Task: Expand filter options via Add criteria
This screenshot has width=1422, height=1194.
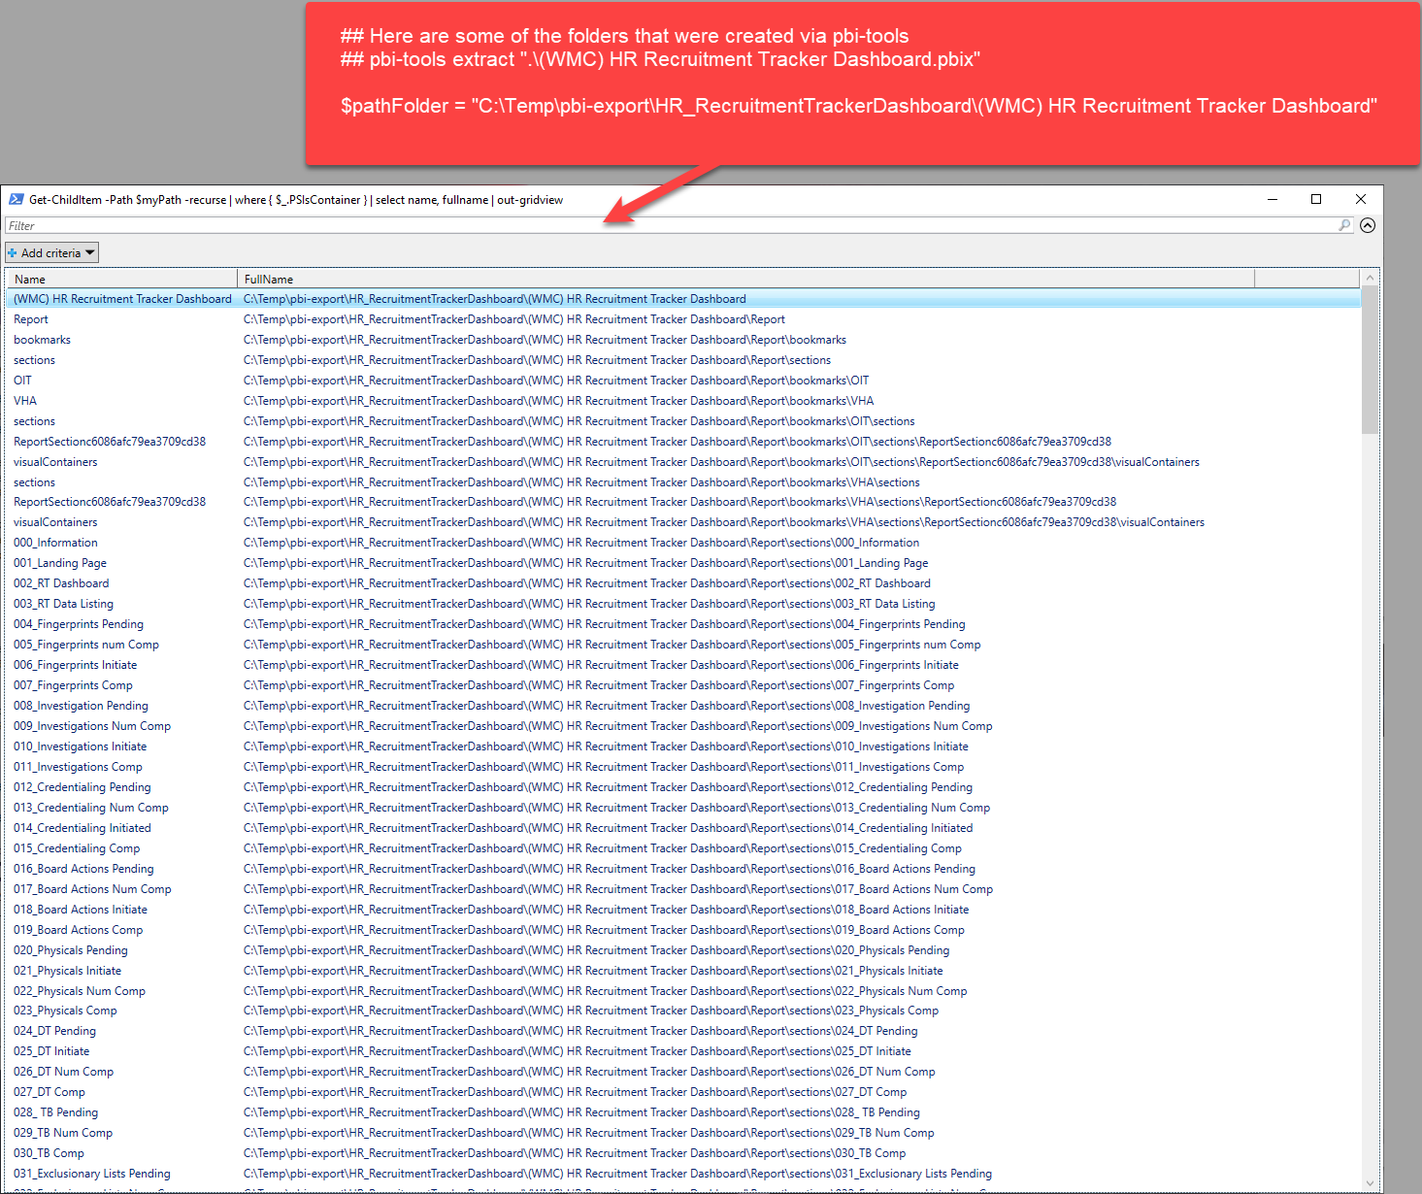Action: click(50, 251)
